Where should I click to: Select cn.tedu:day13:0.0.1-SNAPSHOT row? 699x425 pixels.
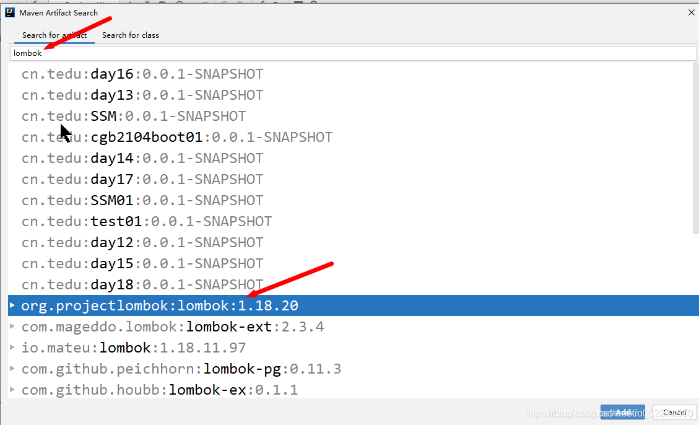[x=350, y=95]
